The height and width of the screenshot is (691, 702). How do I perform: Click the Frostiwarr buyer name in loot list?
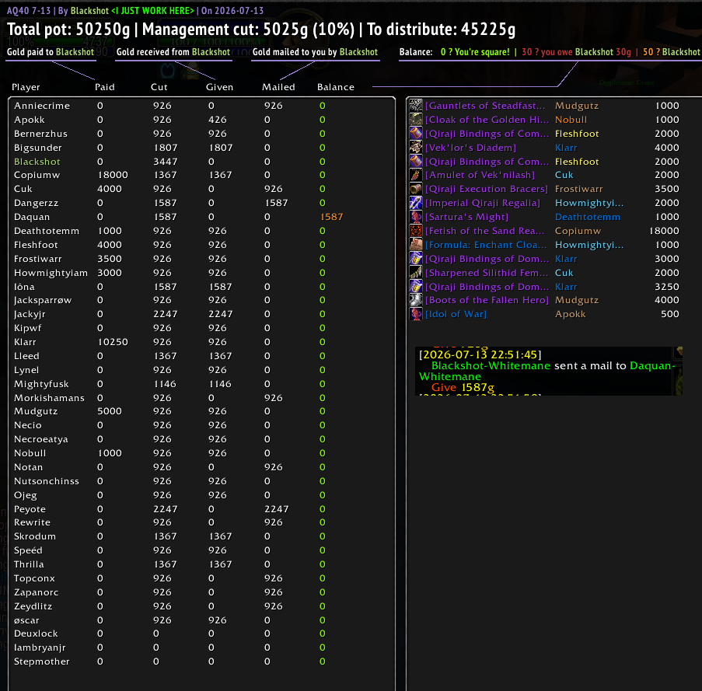(x=579, y=189)
